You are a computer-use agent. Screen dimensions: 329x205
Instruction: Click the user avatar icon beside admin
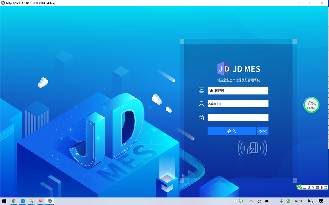click(x=201, y=104)
